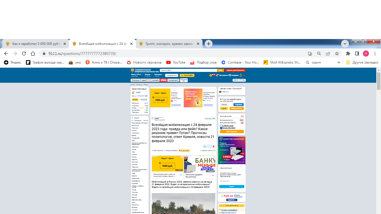Image resolution: width=381 pixels, height=214 pixels.
Task: Open notifications bell in site header
Action: tap(217, 76)
